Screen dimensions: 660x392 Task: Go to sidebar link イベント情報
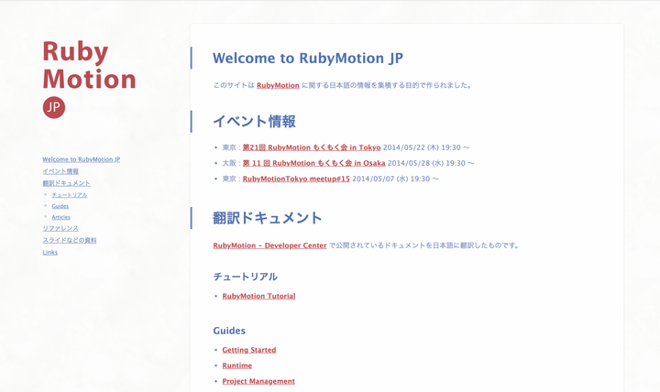[60, 171]
